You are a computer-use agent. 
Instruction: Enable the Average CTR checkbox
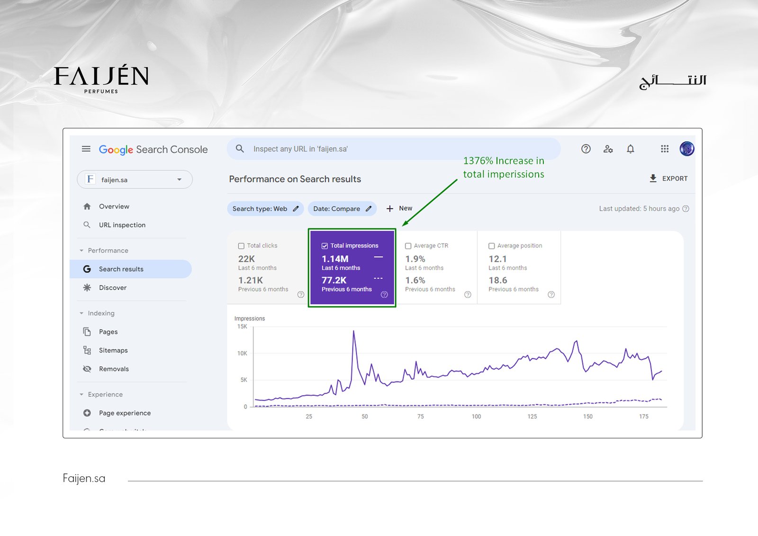pyautogui.click(x=408, y=245)
